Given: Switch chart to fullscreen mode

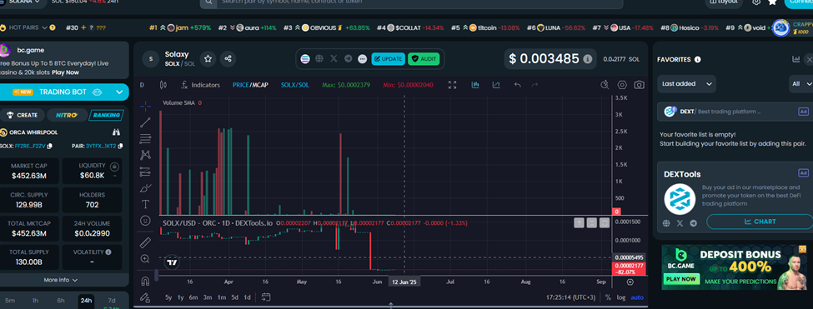Looking at the screenshot, I should coord(452,85).
